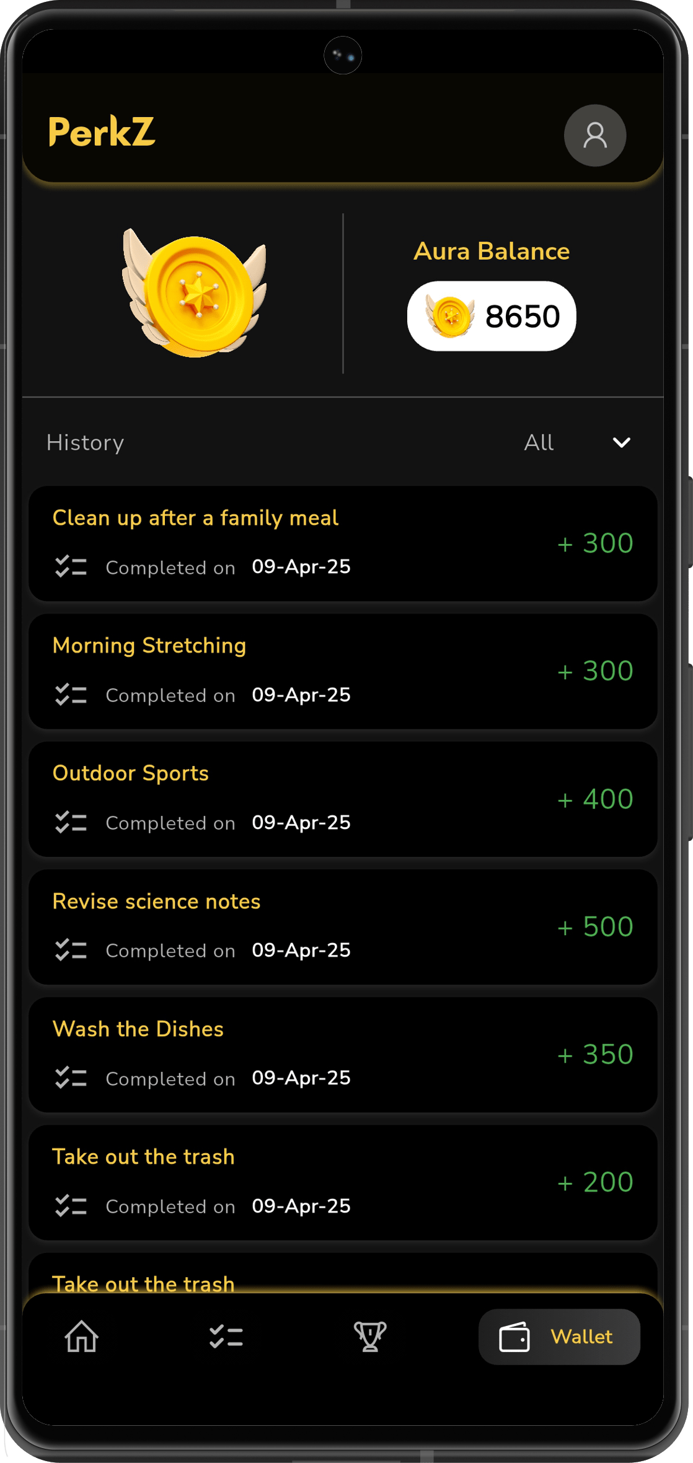Open Clean up after a family meal entry
The image size is (693, 1463).
[x=343, y=543]
